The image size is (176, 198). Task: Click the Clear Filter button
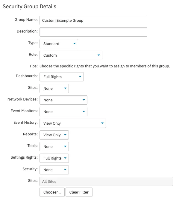tap(79, 192)
